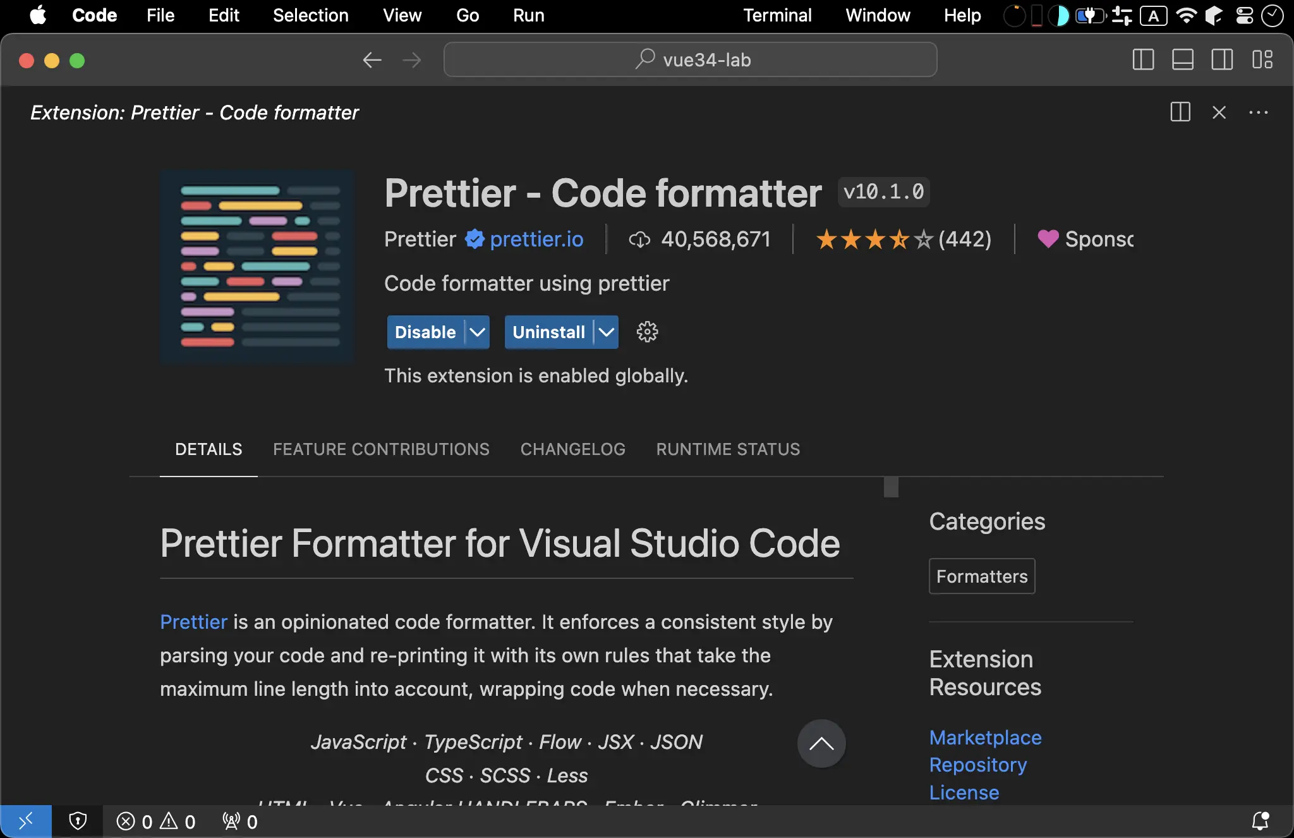Open the Repository resource link

(x=978, y=765)
